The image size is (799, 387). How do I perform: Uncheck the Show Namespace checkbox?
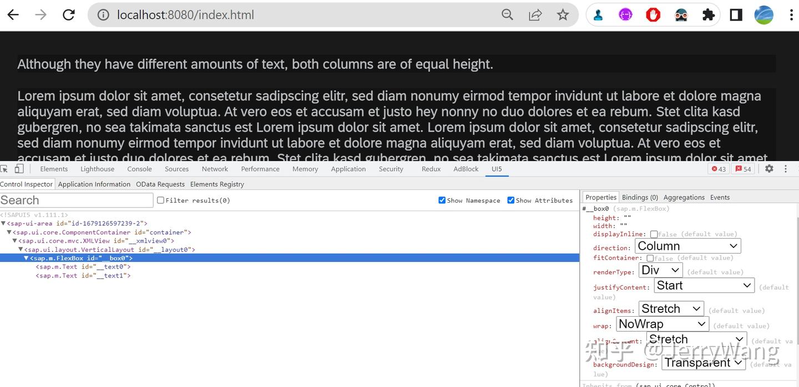(x=442, y=200)
